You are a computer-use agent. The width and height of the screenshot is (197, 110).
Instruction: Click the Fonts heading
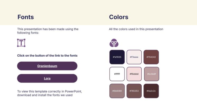tap(26, 17)
